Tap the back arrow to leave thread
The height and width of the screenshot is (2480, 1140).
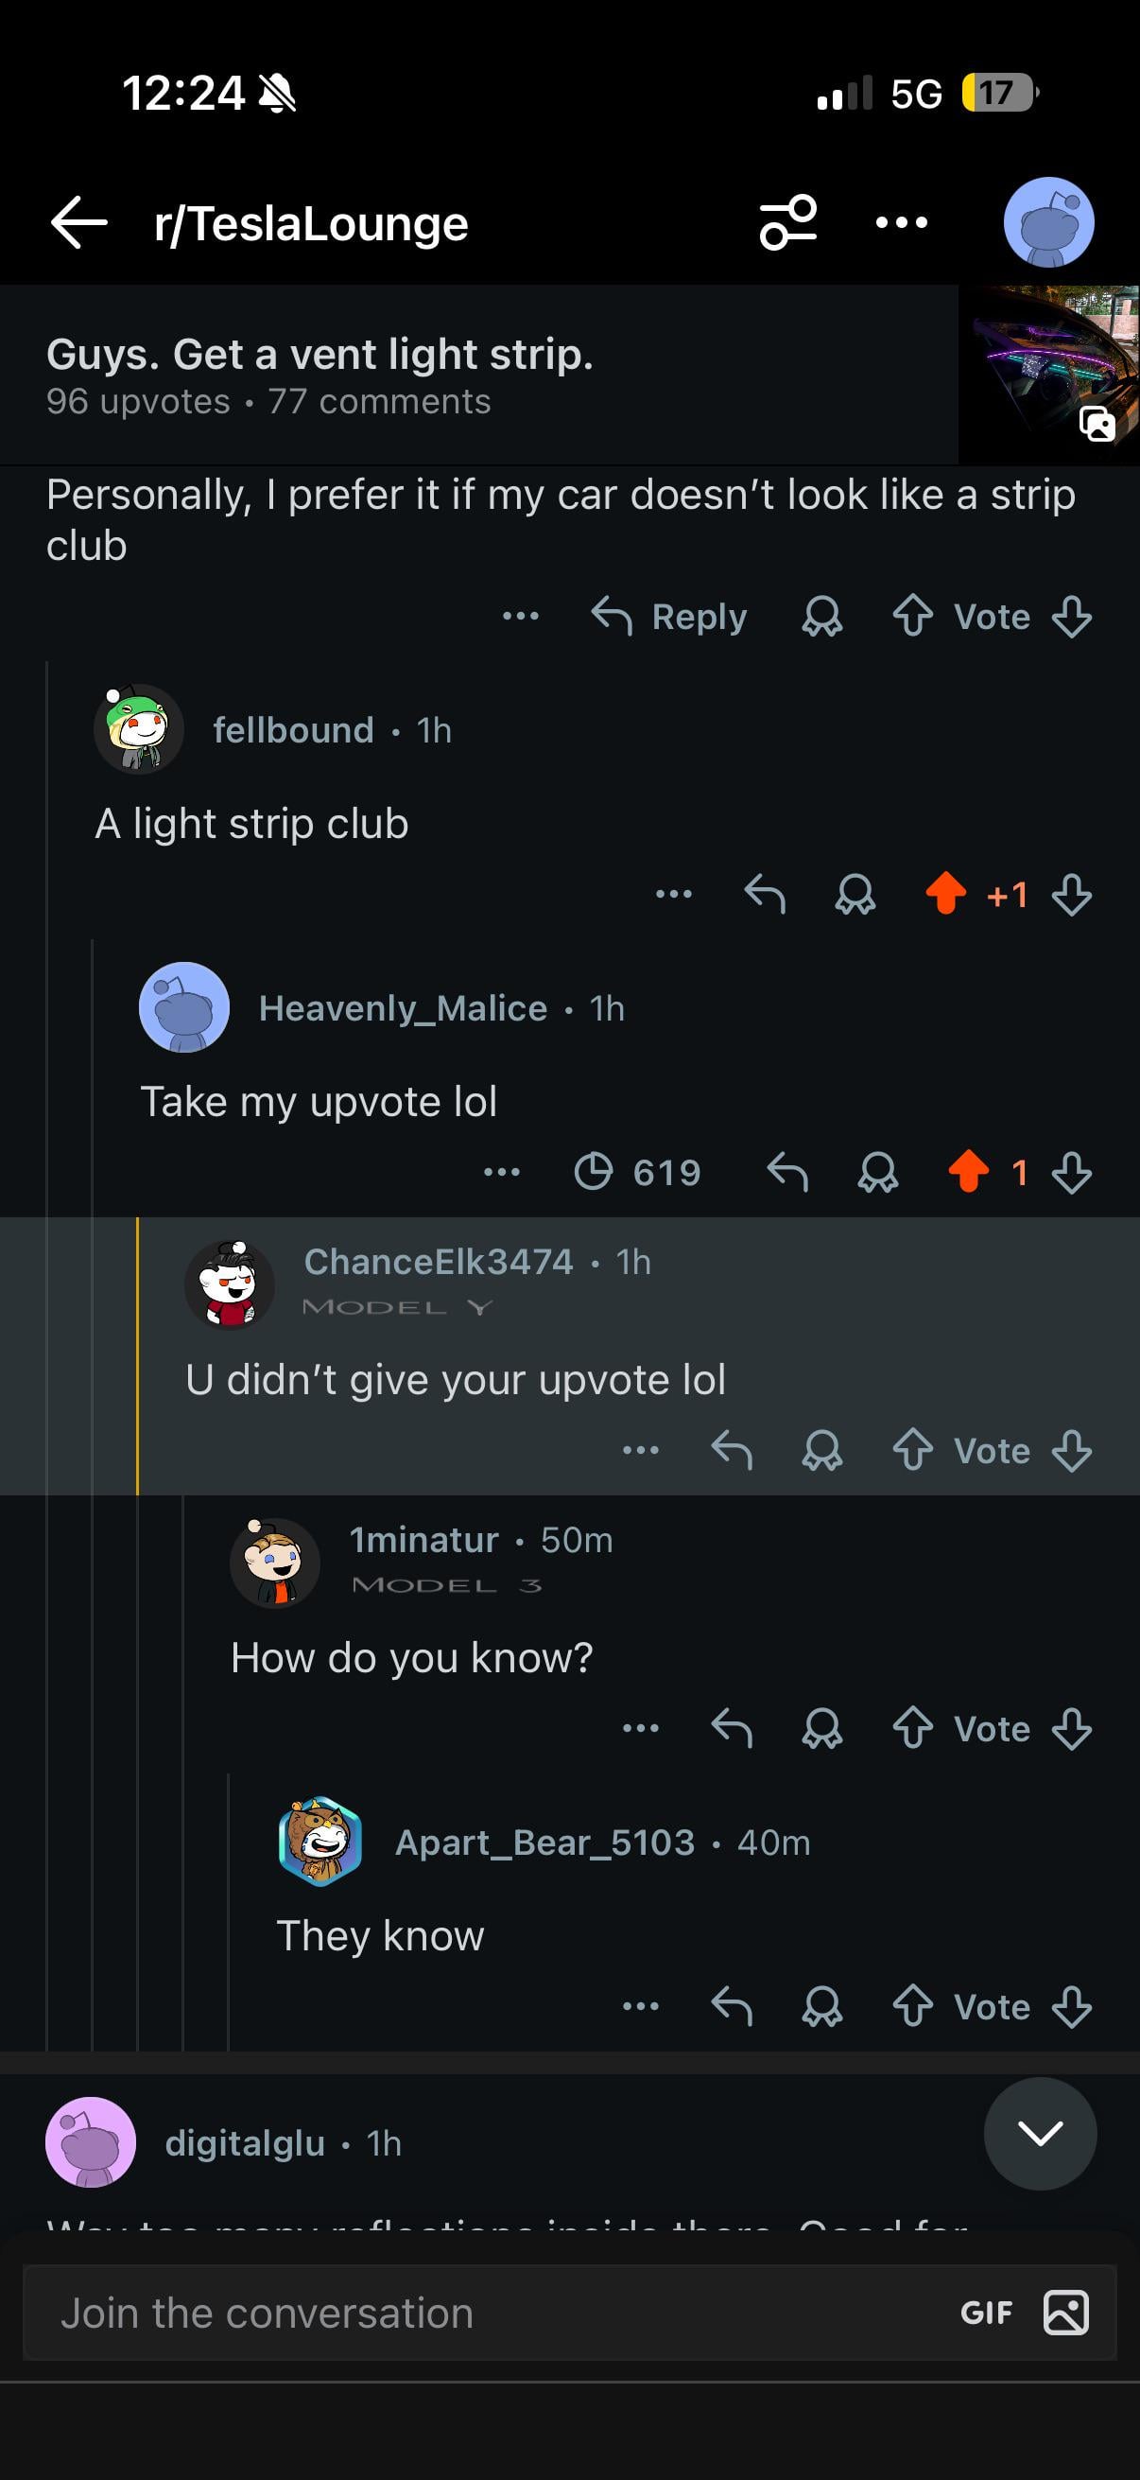click(x=78, y=222)
